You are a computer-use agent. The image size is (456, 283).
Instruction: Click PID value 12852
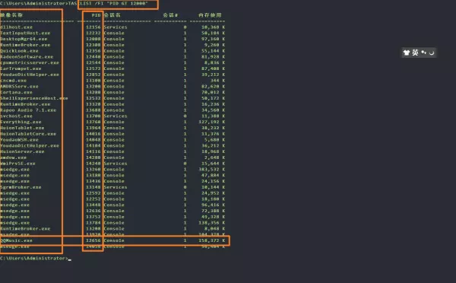point(93,75)
